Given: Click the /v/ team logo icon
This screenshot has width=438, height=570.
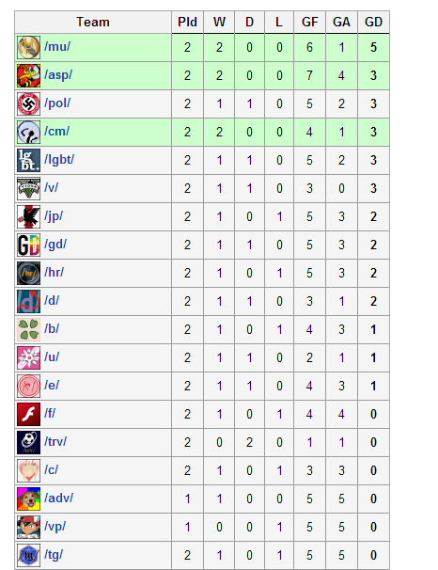Looking at the screenshot, I should (29, 188).
